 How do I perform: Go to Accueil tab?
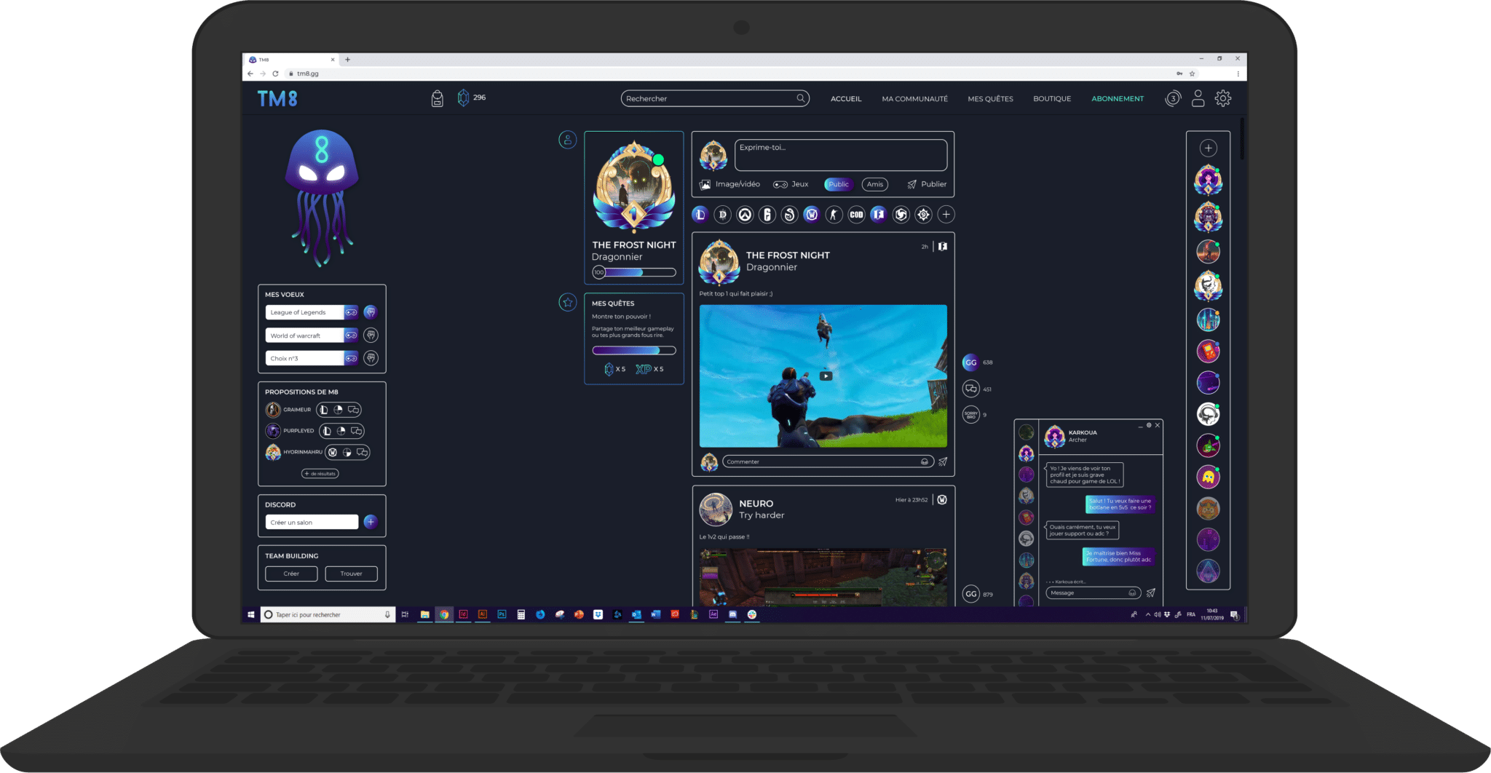coord(846,99)
